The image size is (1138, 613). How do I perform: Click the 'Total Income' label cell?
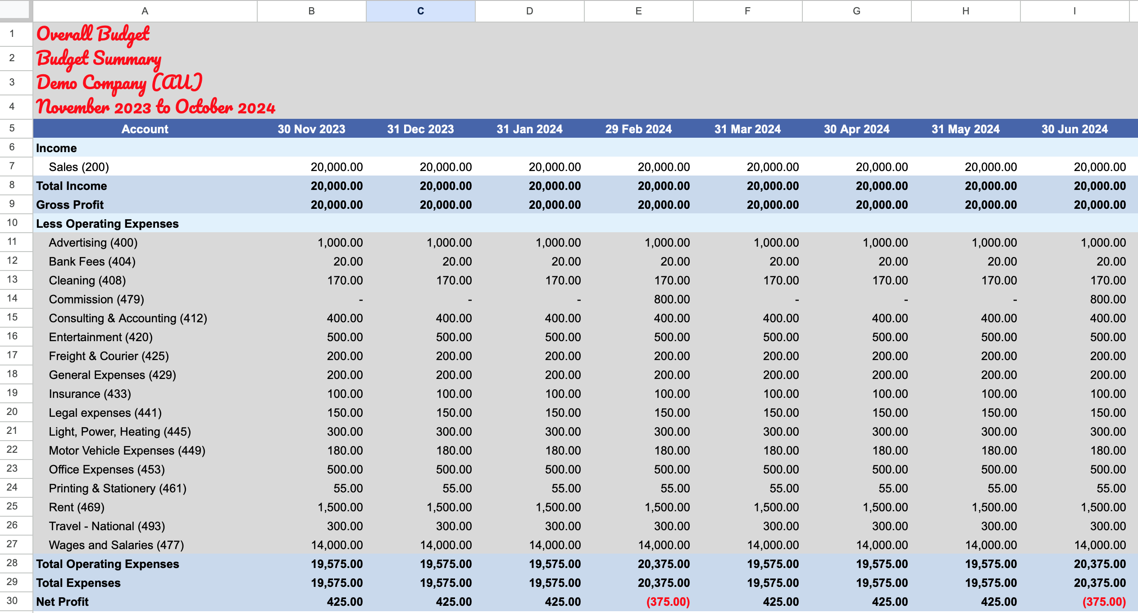145,186
